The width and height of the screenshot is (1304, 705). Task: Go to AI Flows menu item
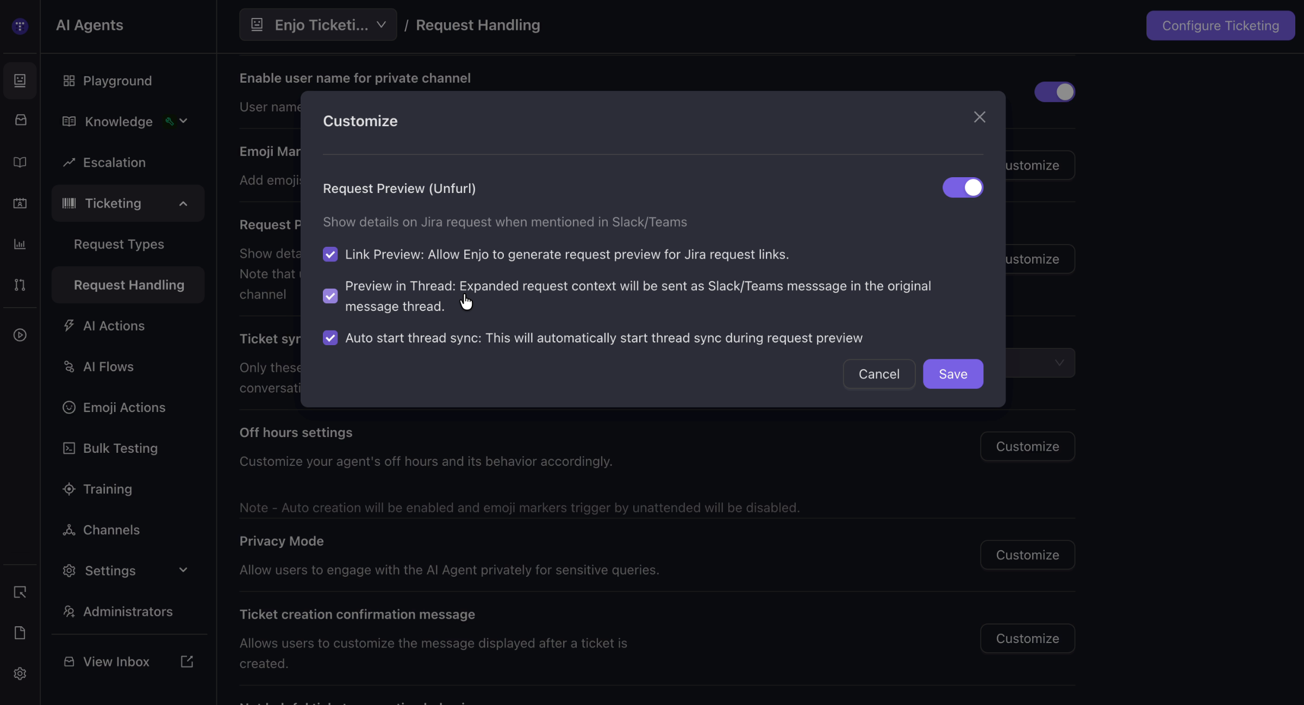tap(108, 366)
